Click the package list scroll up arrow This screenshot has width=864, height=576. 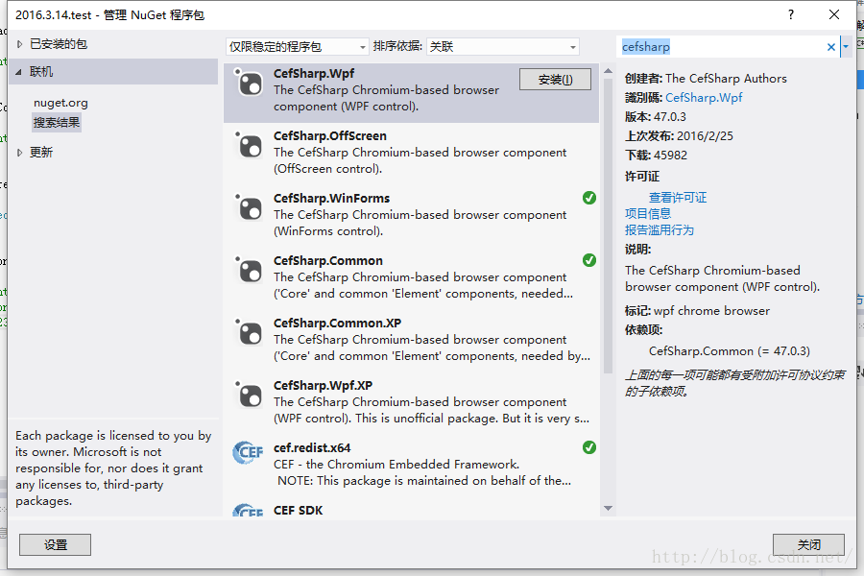point(609,71)
